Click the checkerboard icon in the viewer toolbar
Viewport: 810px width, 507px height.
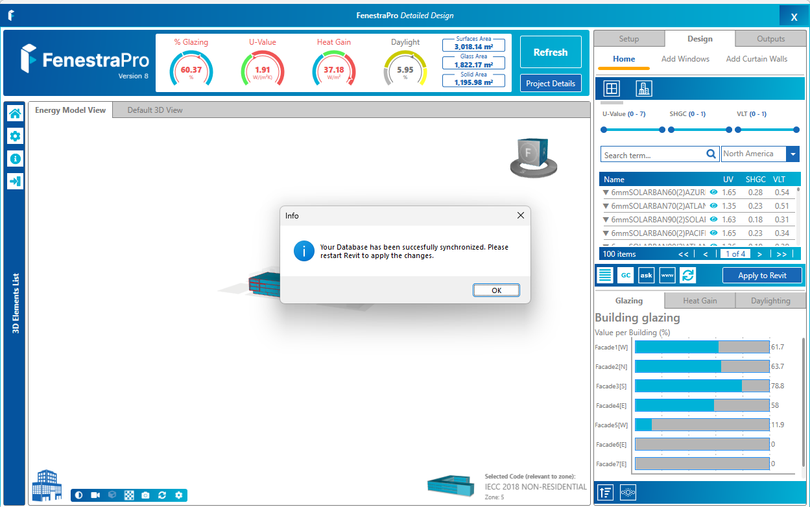(129, 495)
